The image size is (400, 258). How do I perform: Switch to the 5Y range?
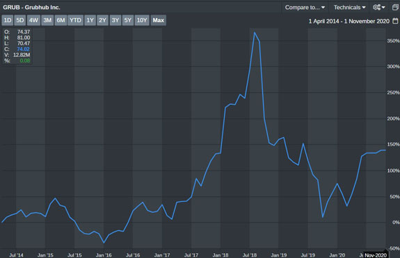[x=128, y=20]
